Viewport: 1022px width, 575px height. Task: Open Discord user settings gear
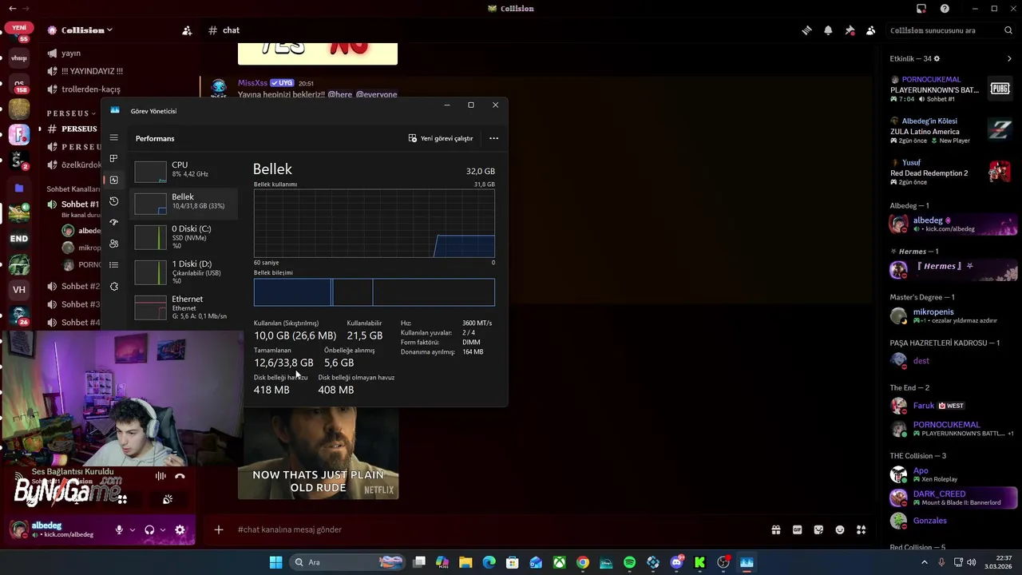pyautogui.click(x=180, y=529)
